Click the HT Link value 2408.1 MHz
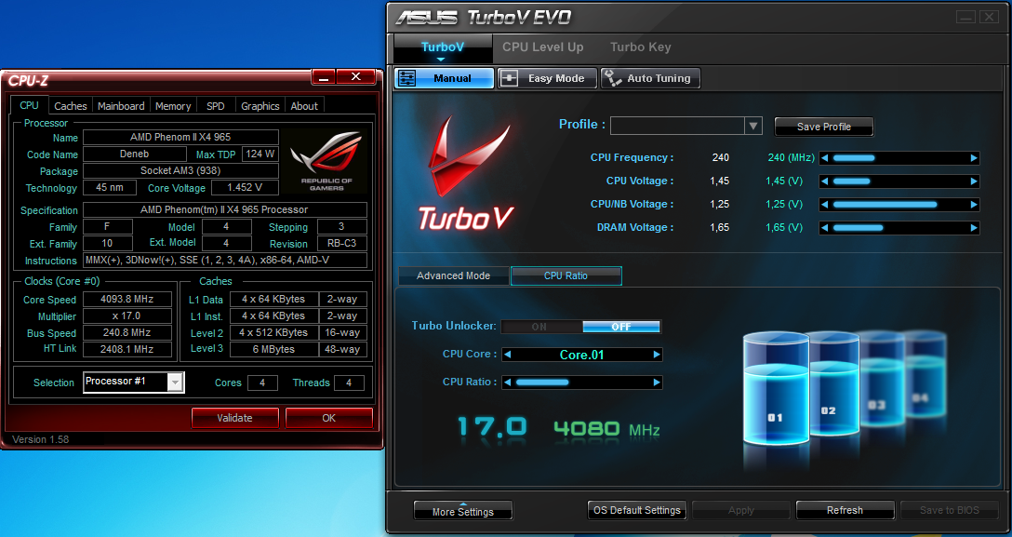 [x=127, y=349]
